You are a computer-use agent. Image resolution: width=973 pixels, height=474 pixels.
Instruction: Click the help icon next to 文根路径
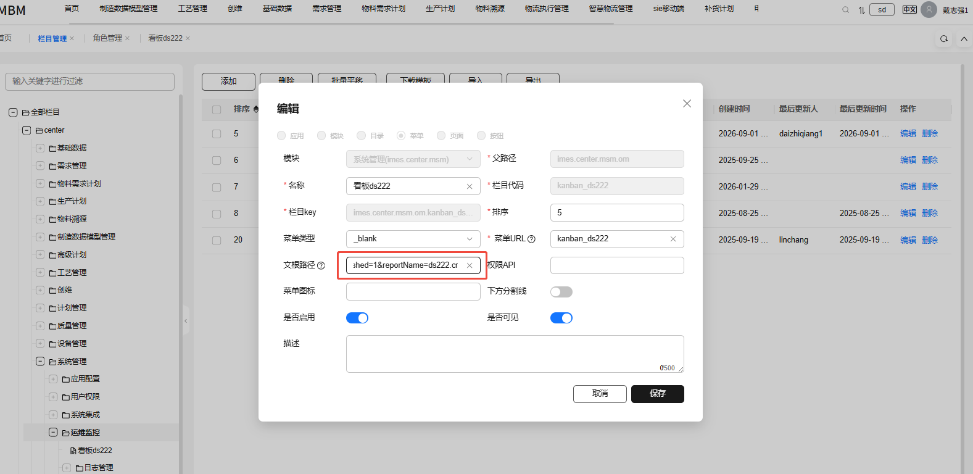pos(321,265)
